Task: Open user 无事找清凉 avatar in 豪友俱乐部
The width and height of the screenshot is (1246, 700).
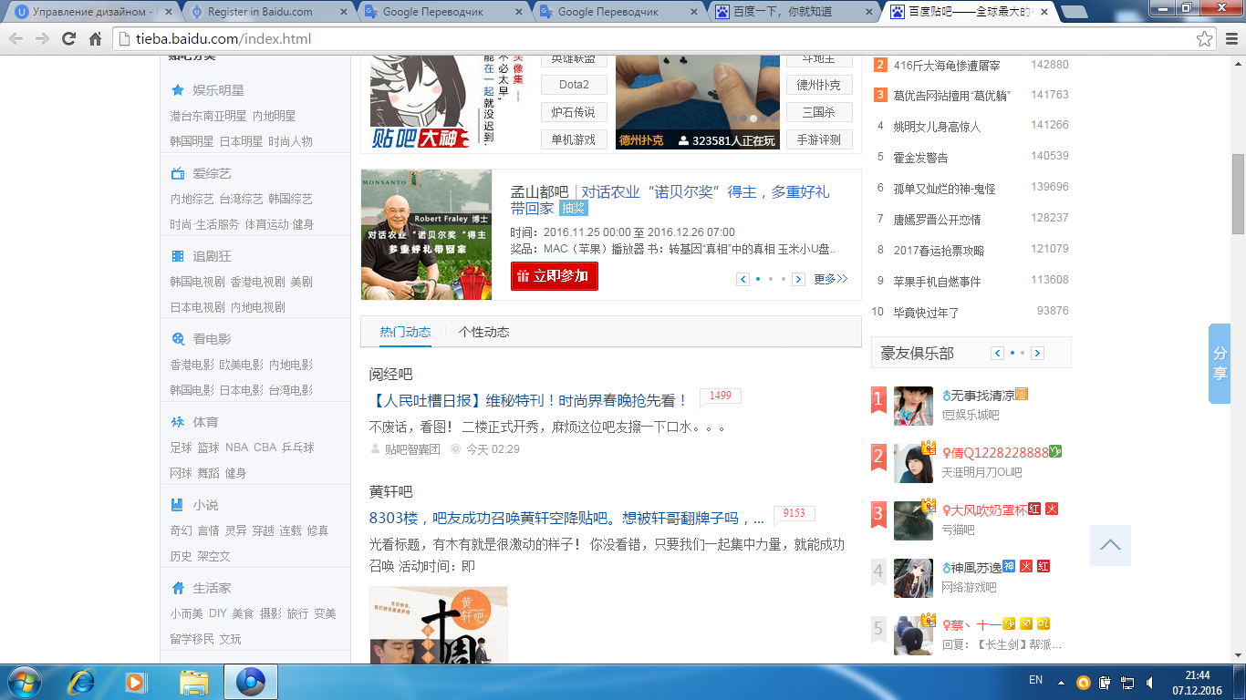Action: click(913, 406)
